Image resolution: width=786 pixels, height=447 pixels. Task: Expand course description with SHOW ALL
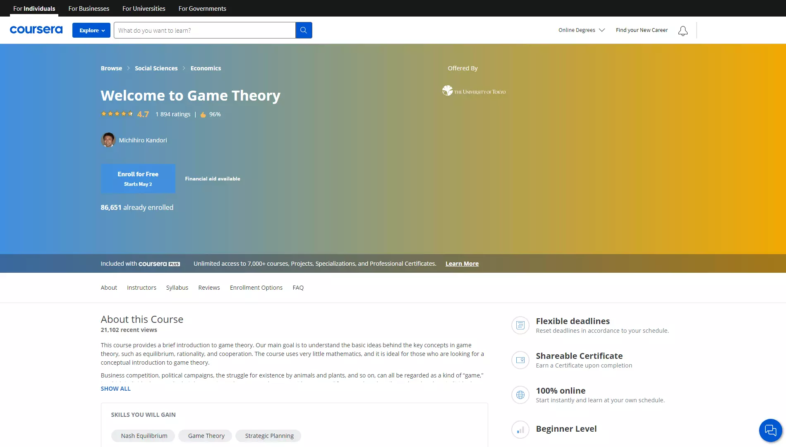coord(115,389)
